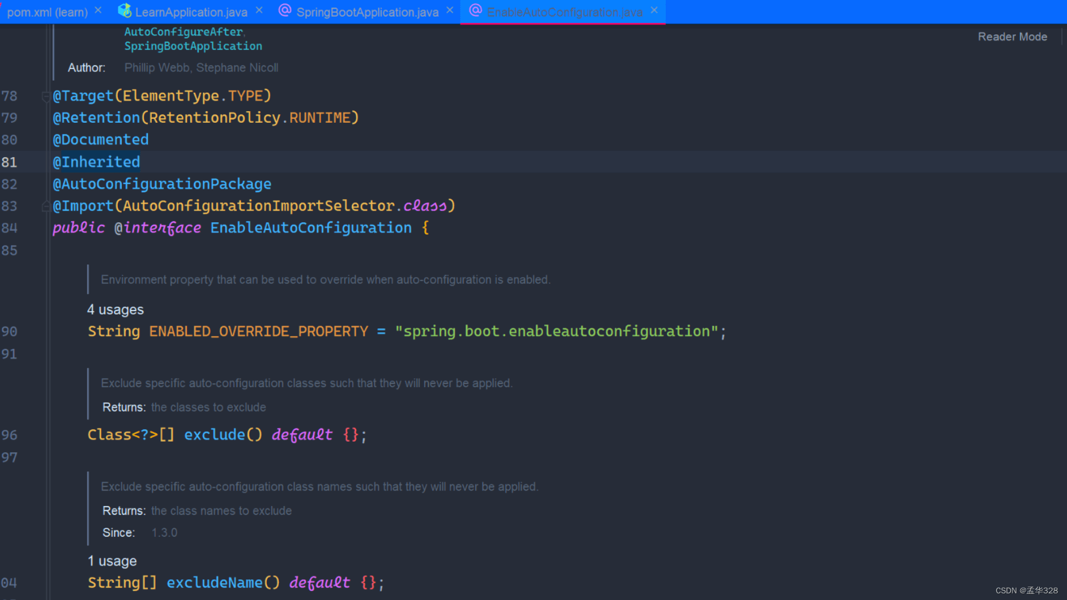Click the LearnApplication.java class file icon
The image size is (1067, 600).
(124, 11)
